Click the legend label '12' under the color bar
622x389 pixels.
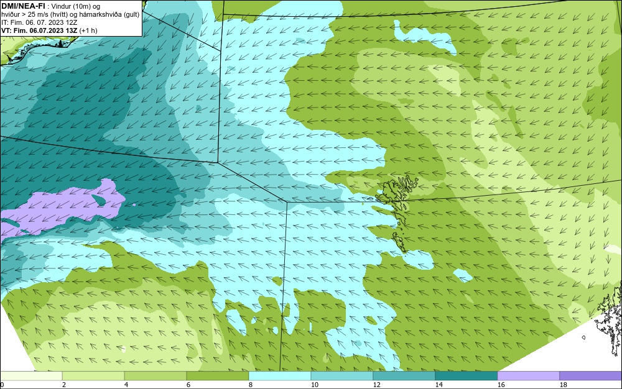click(x=376, y=385)
